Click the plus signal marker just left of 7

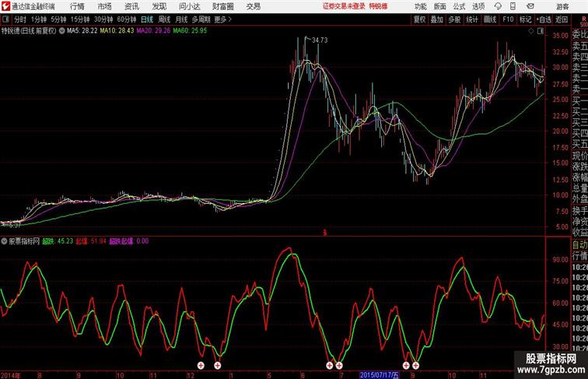click(329, 366)
